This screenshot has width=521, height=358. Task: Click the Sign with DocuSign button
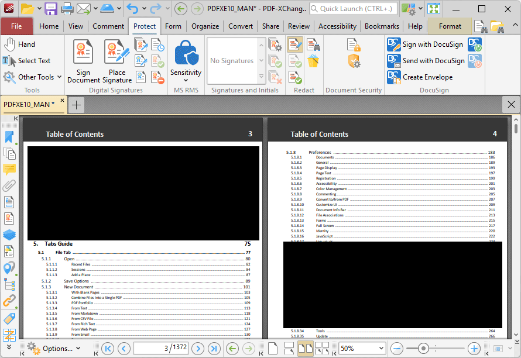pos(426,44)
